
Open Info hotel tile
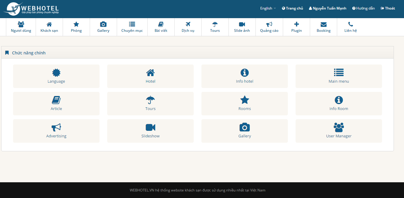coord(244,76)
